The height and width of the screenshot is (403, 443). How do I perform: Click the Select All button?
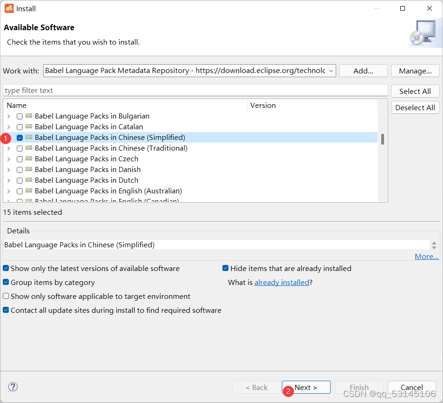tap(415, 92)
